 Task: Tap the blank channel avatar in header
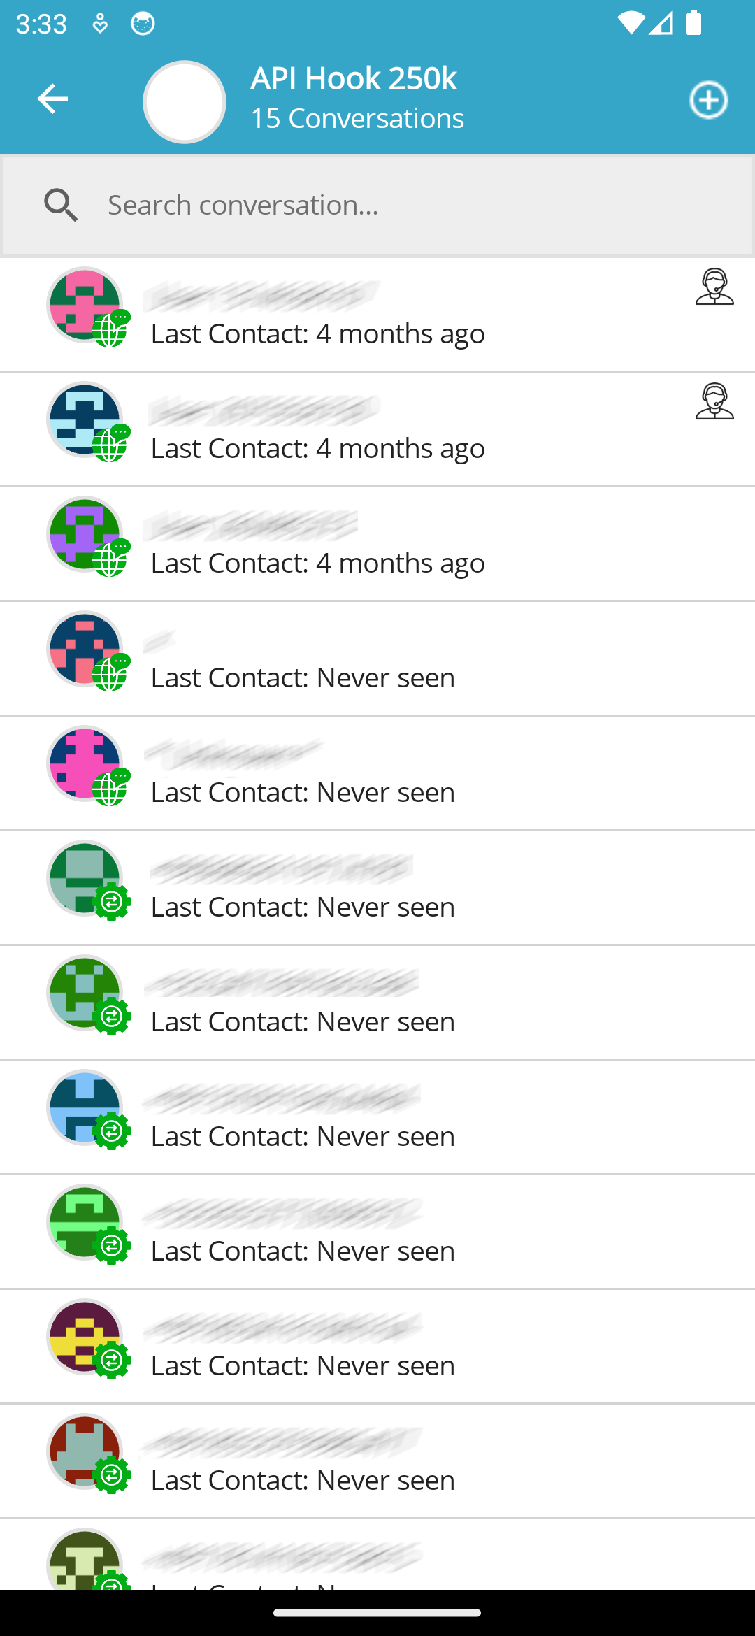tap(185, 102)
